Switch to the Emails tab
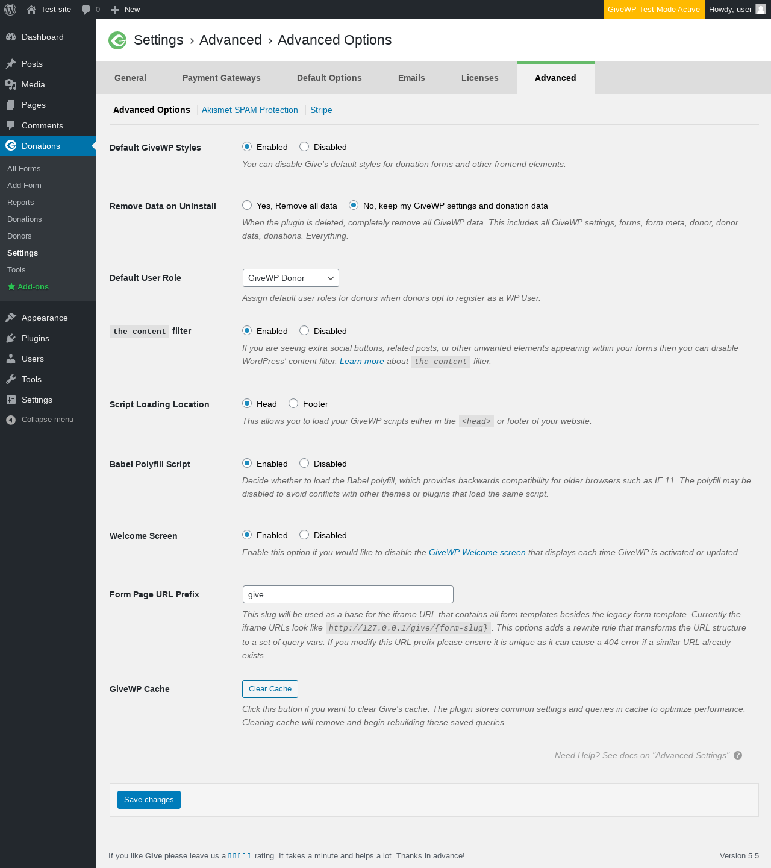Screen dimensions: 771x868 point(411,78)
